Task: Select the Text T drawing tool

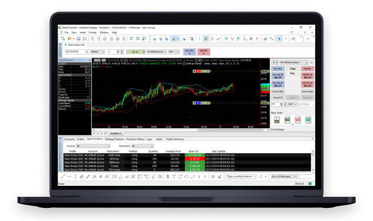Action: [x=174, y=176]
